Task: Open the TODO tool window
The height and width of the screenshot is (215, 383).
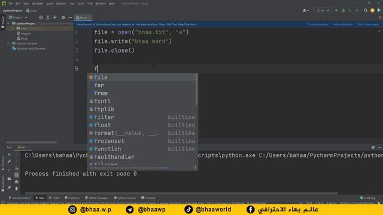Action: pyautogui.click(x=54, y=198)
